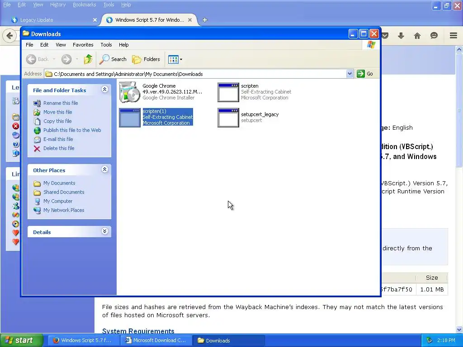This screenshot has height=347, width=463.
Task: Click the Firefox smiley feedback icon
Action: (434, 36)
